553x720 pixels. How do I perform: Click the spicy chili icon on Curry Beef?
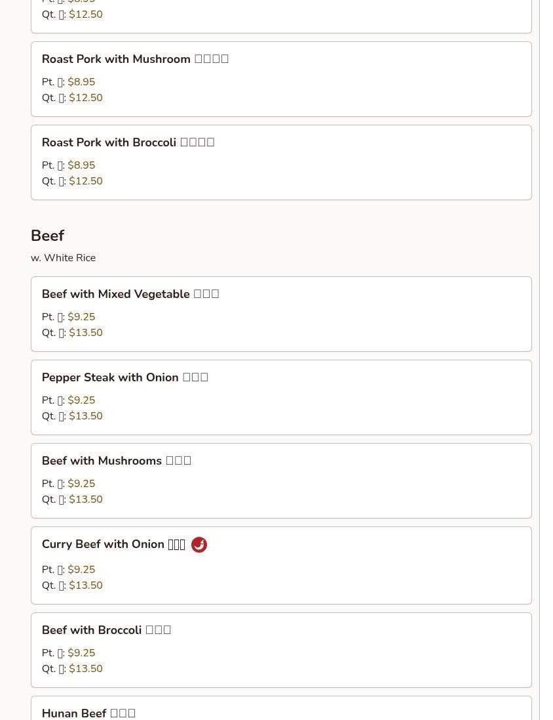(x=199, y=545)
